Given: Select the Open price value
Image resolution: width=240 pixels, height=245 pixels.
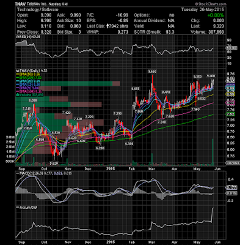Looking at the screenshot, I should [x=46, y=15].
